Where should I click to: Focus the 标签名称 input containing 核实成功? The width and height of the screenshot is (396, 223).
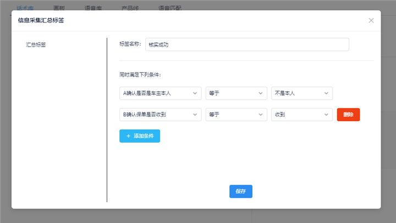(246, 45)
